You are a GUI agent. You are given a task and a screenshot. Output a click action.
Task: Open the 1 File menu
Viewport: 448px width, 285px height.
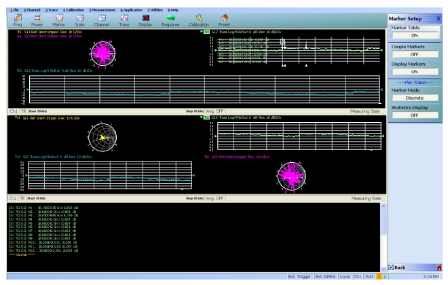click(x=14, y=10)
